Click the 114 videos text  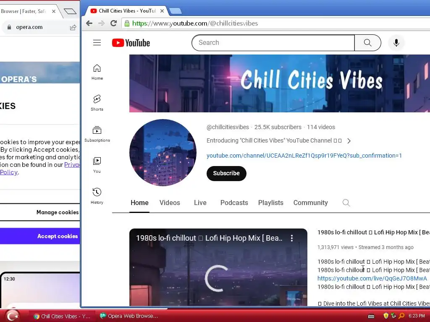(x=321, y=127)
